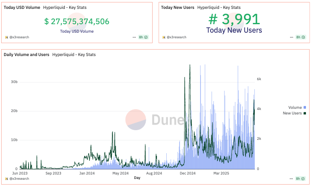Click Hyperliquid - Key Stats on USD Volume card
This screenshot has width=312, height=187.
click(x=65, y=8)
